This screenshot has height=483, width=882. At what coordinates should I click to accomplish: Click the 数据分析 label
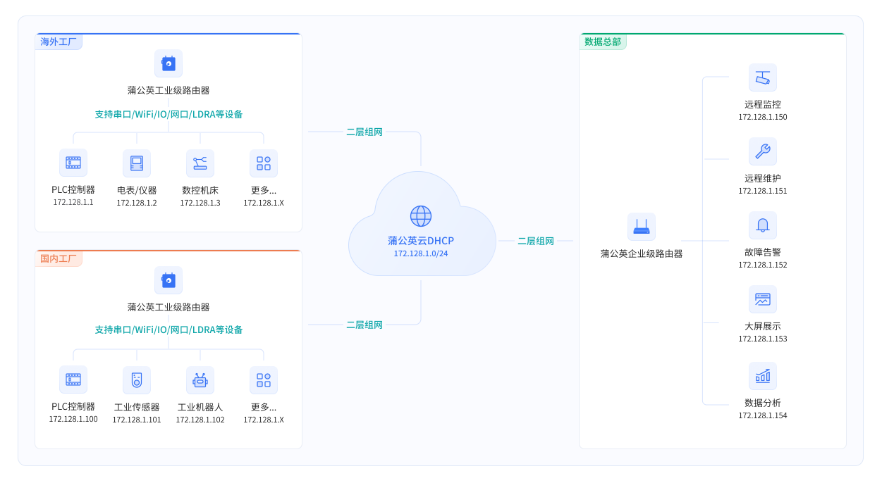coord(763,403)
